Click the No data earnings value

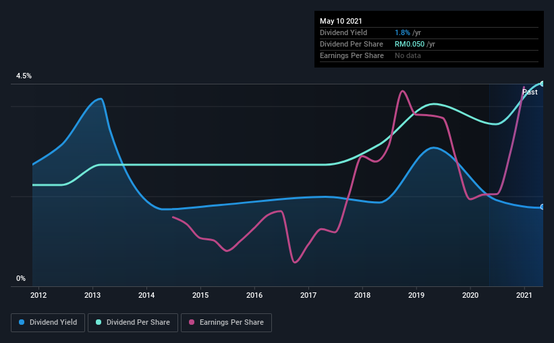[408, 55]
